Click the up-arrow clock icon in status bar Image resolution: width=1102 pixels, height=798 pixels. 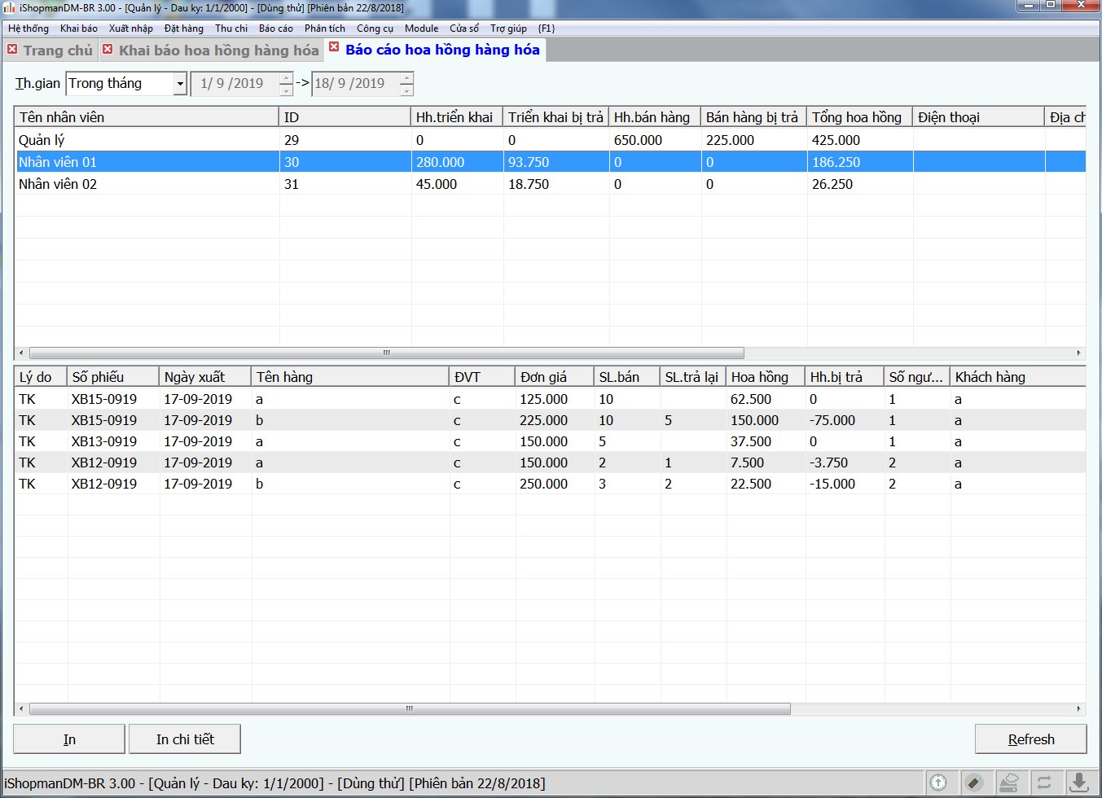[938, 783]
